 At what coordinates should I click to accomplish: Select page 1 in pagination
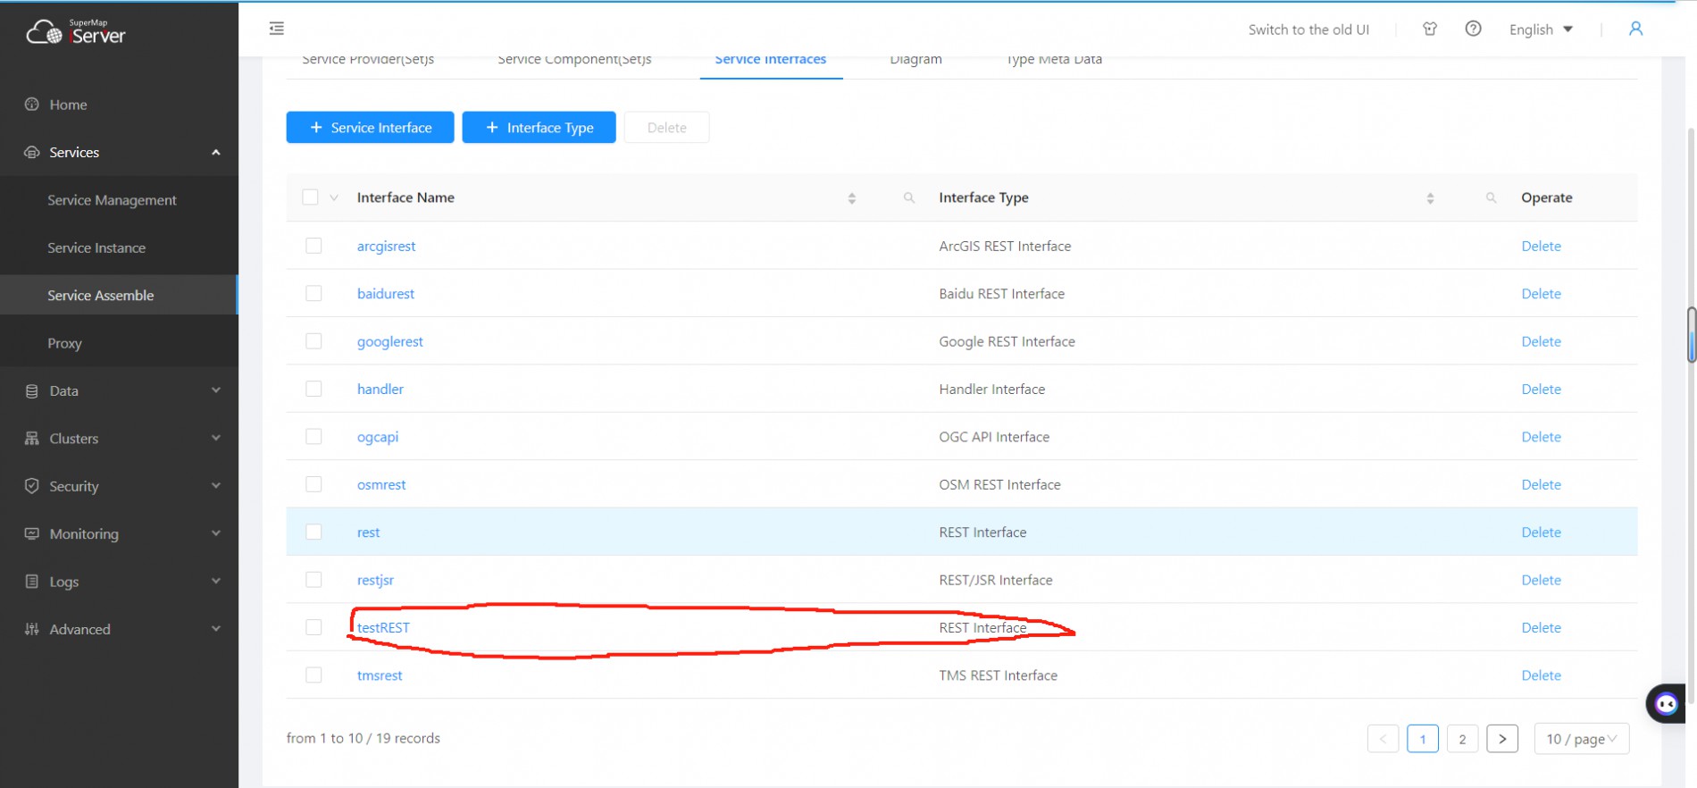1423,739
